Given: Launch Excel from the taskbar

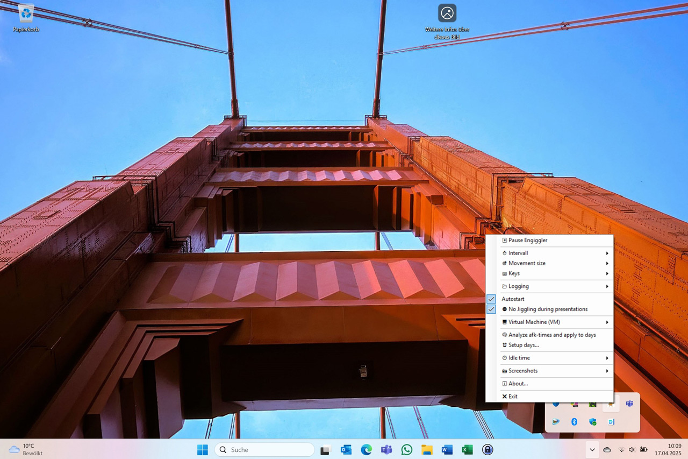Looking at the screenshot, I should point(467,450).
